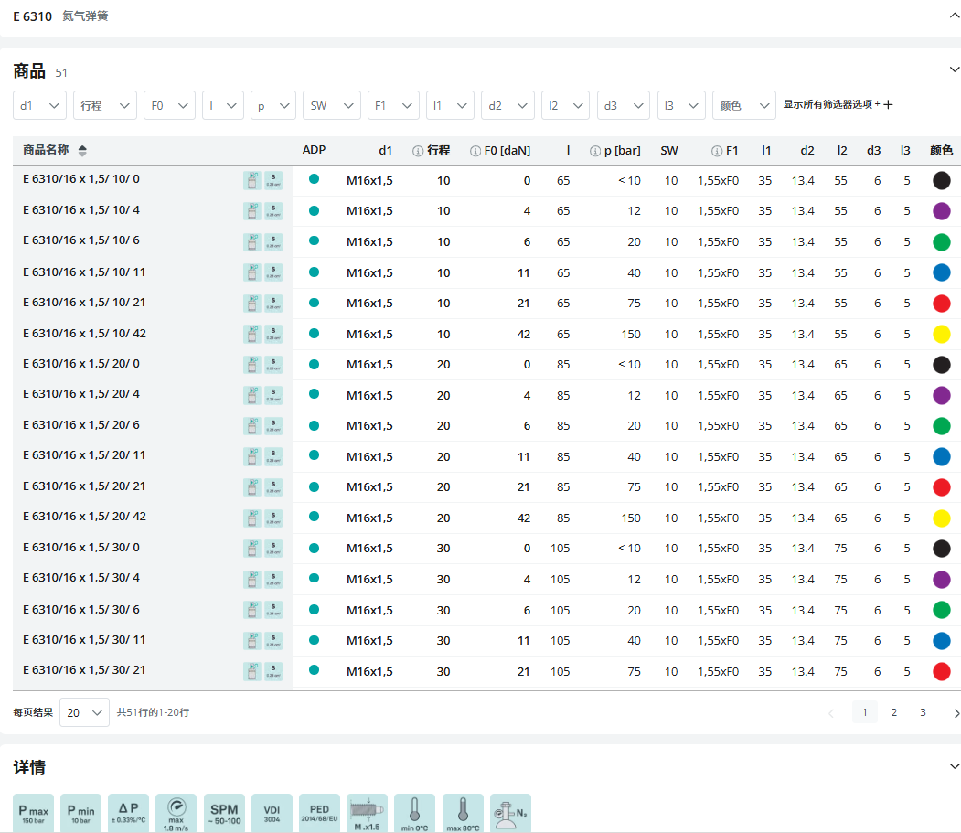Viewport: 961px width, 833px height.
Task: Click the P max 150 bar icon
Action: pyautogui.click(x=33, y=814)
